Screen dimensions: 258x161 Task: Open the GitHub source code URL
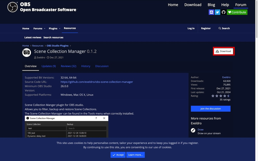click(97, 82)
